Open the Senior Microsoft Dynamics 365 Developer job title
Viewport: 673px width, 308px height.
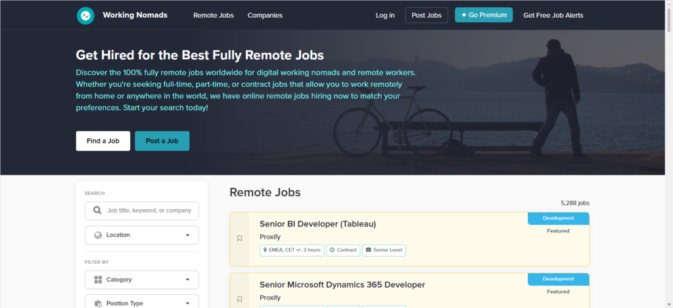[342, 285]
